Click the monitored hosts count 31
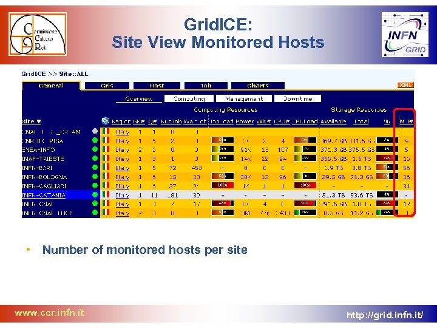 click(x=406, y=186)
